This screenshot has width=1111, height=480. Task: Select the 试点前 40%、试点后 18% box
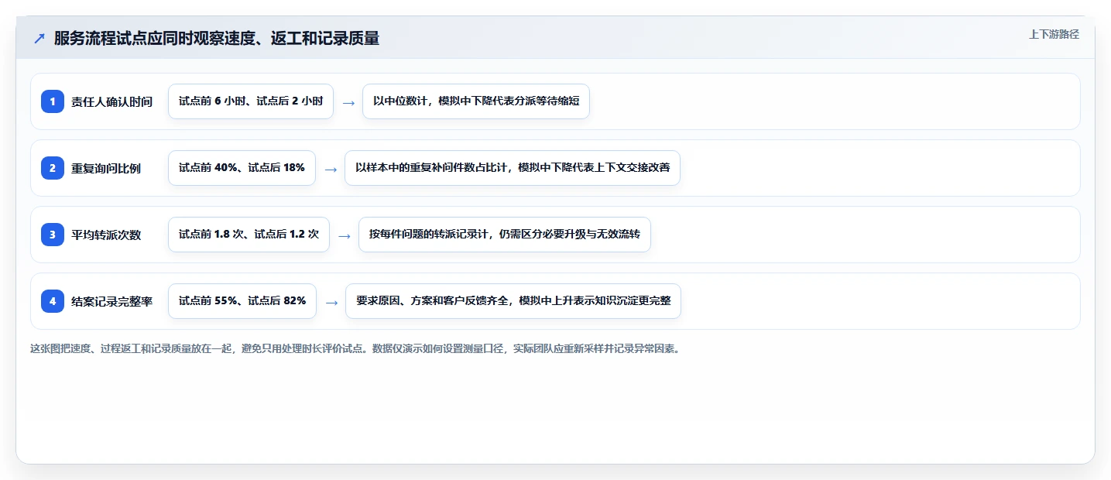coord(242,168)
